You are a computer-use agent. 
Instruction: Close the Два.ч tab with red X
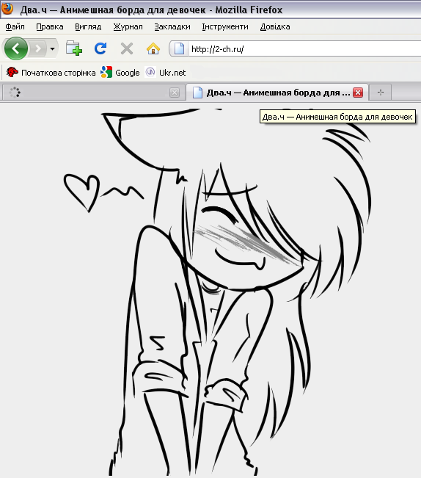tap(358, 93)
